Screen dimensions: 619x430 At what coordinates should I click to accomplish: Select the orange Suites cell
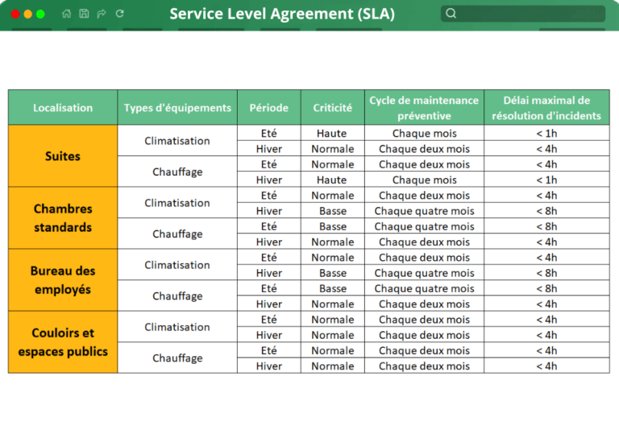point(63,156)
